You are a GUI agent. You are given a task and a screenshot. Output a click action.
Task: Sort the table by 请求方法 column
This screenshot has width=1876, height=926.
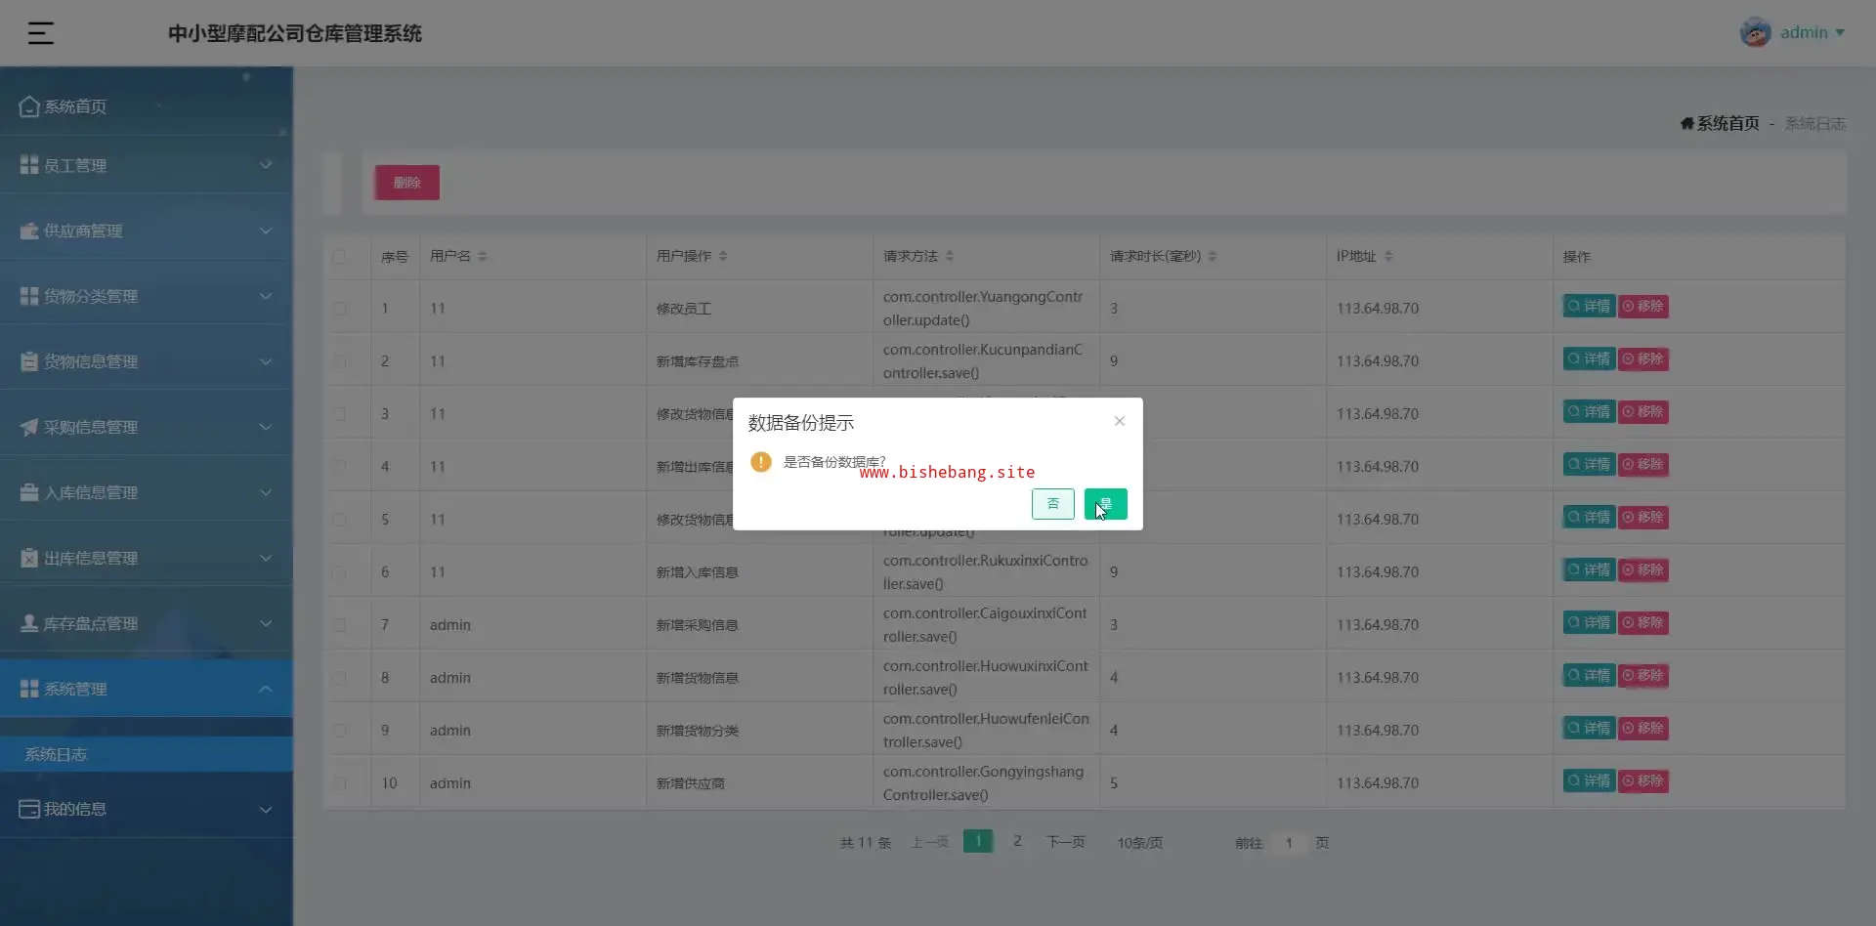950,256
